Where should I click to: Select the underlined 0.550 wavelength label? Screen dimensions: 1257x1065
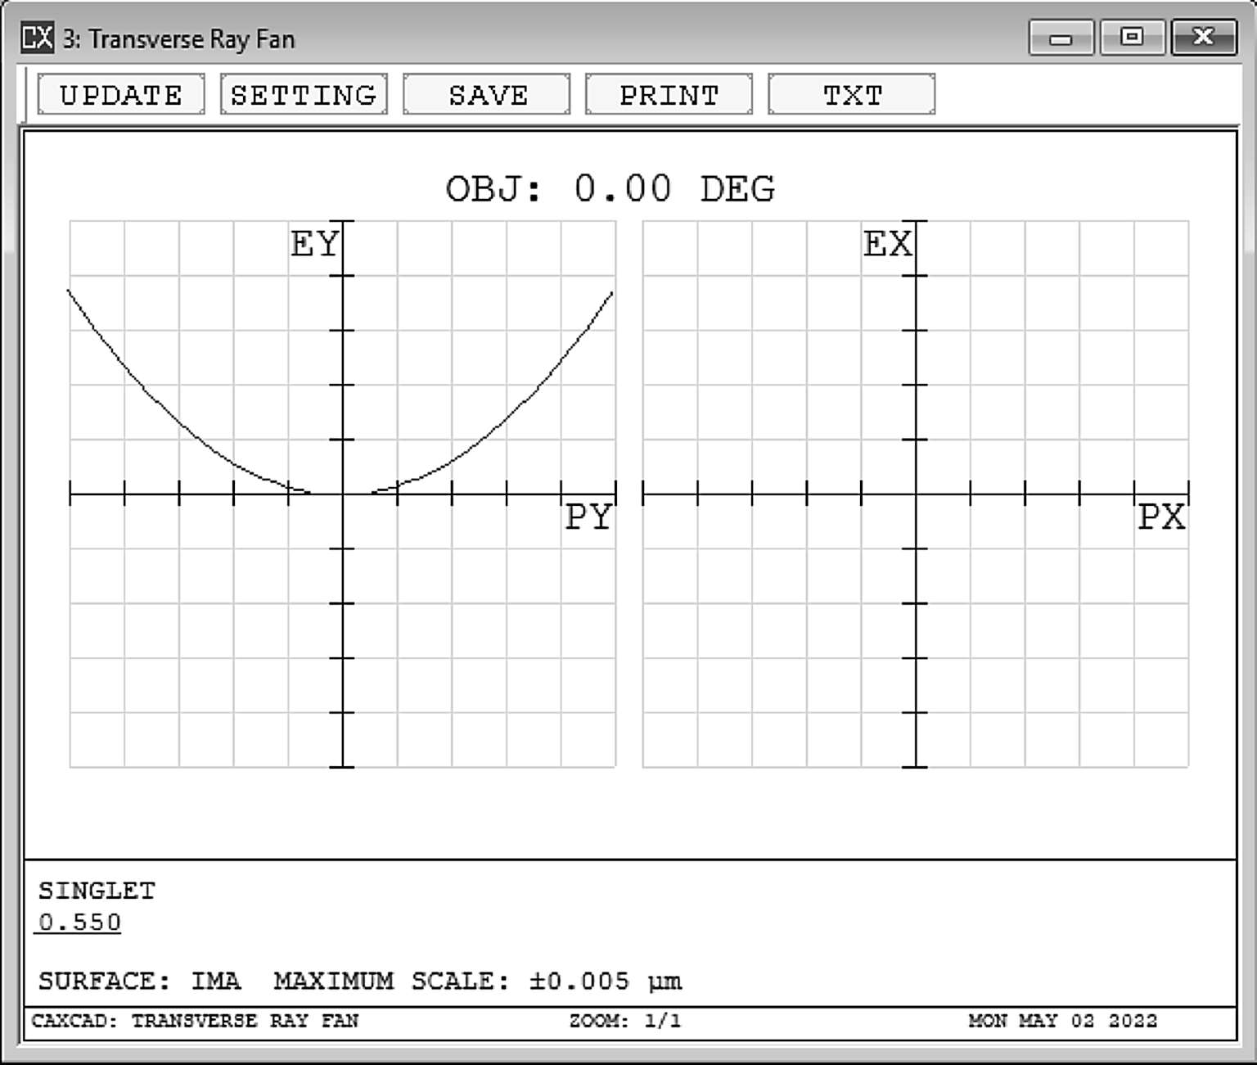coord(79,923)
